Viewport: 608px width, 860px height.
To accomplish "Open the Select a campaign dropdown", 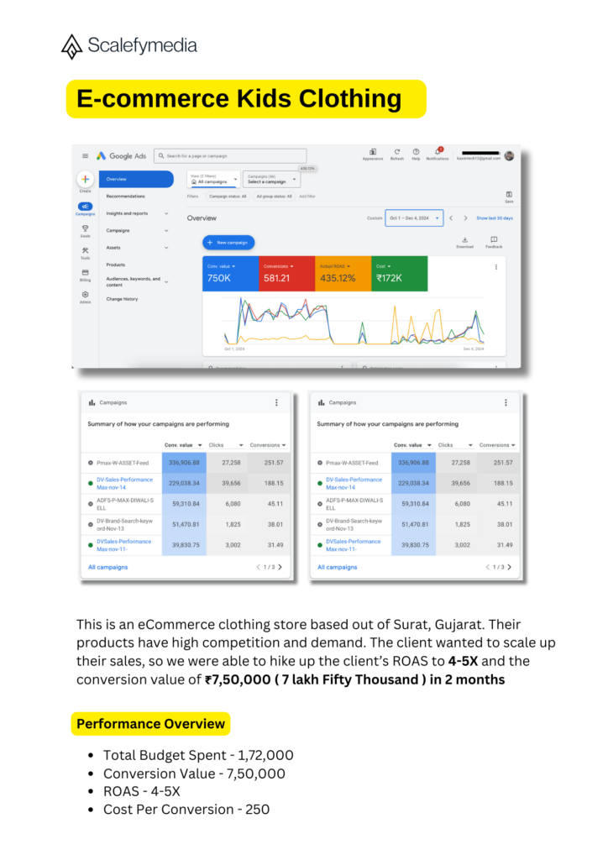I will click(x=272, y=179).
